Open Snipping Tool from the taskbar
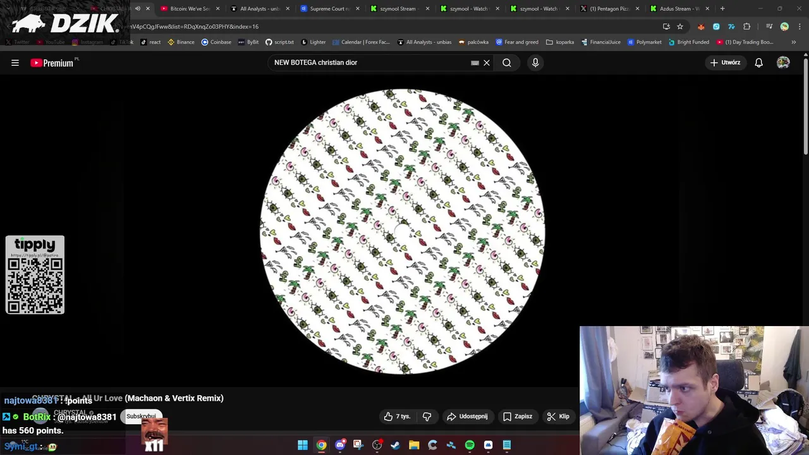Screen dimensions: 809x455 358,445
